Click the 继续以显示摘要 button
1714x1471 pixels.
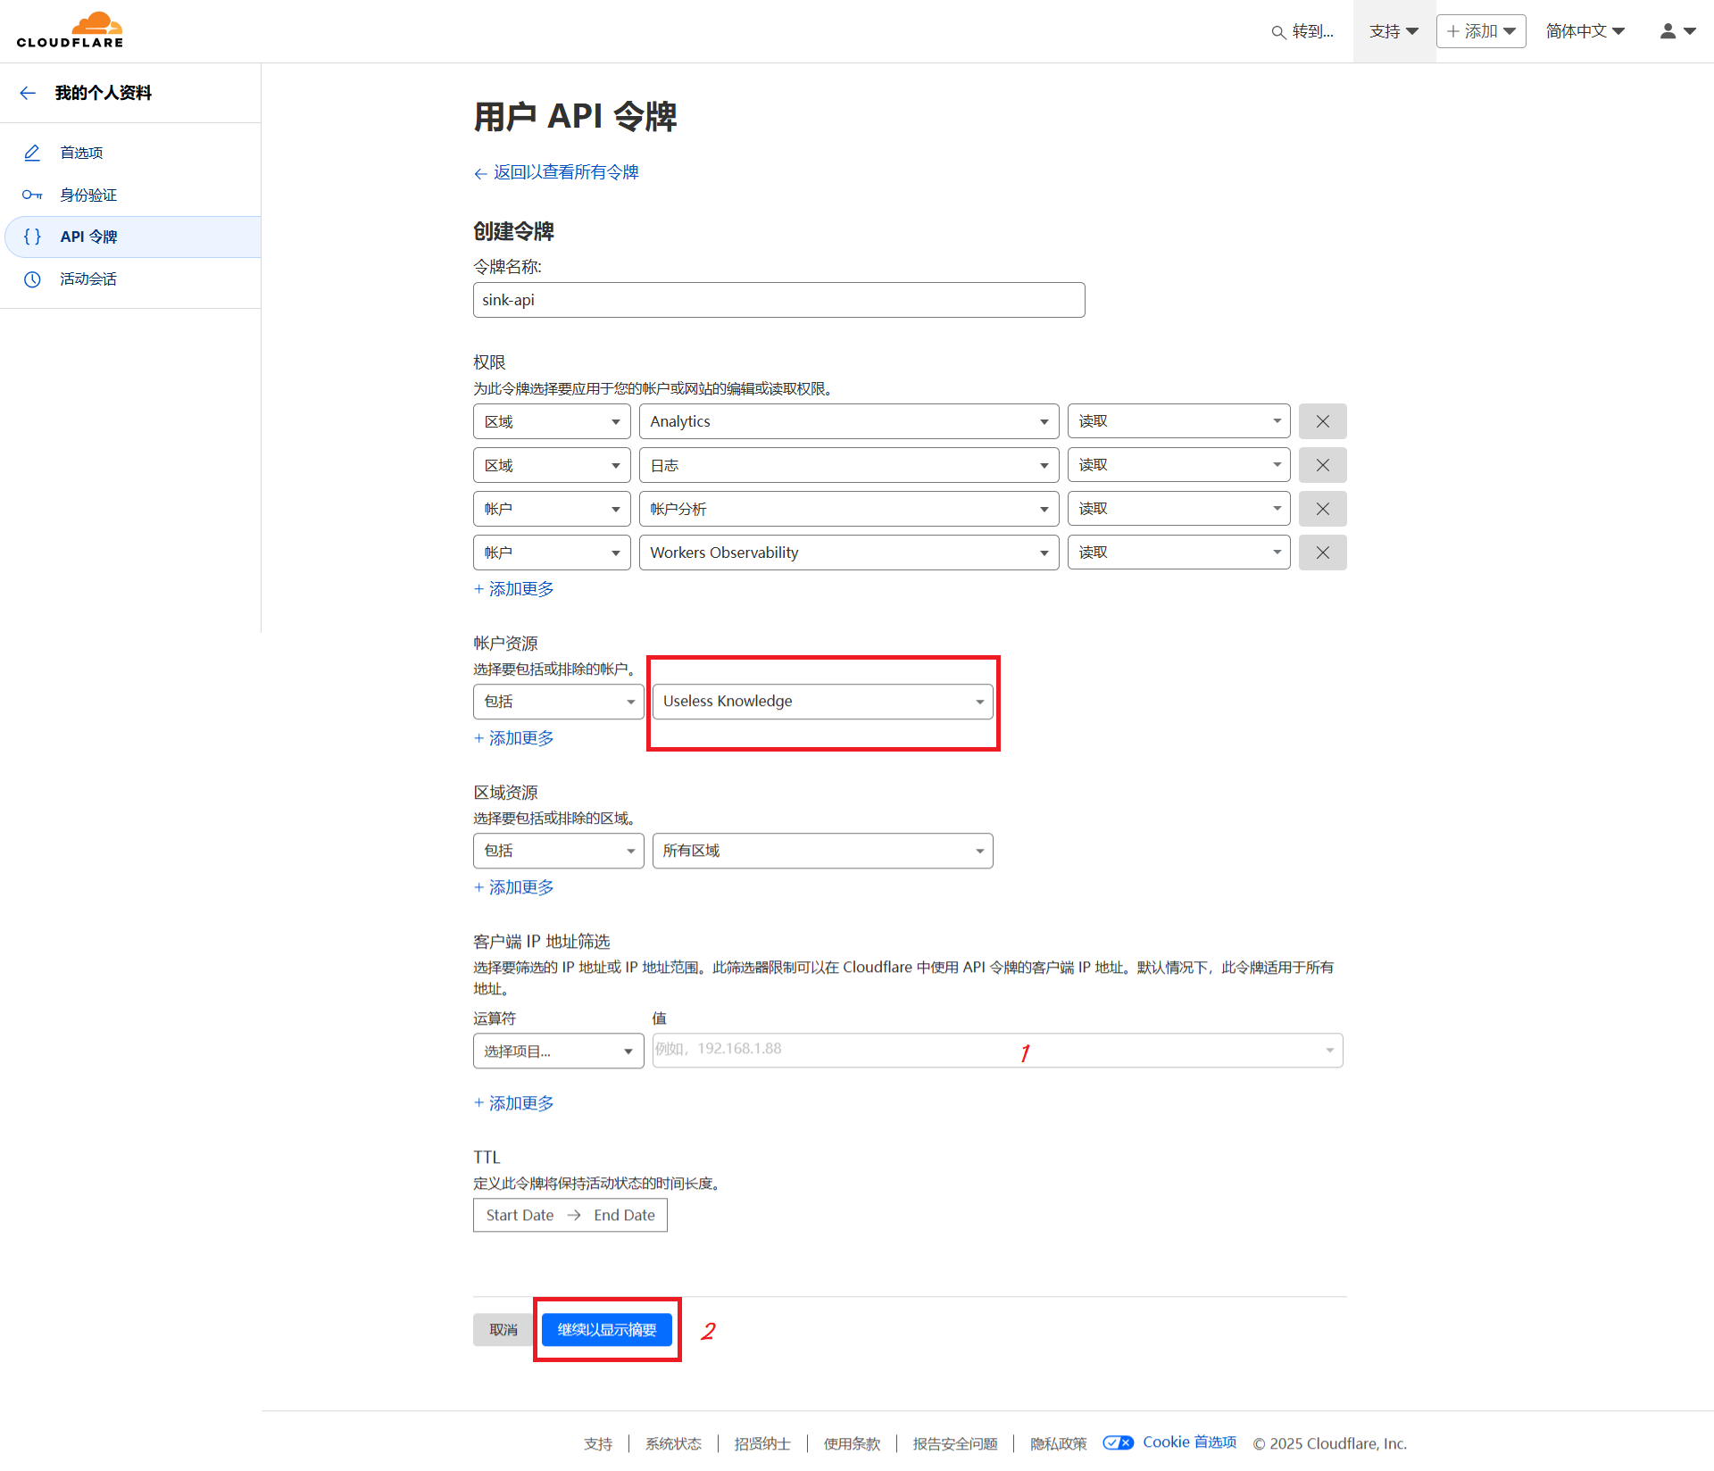606,1329
